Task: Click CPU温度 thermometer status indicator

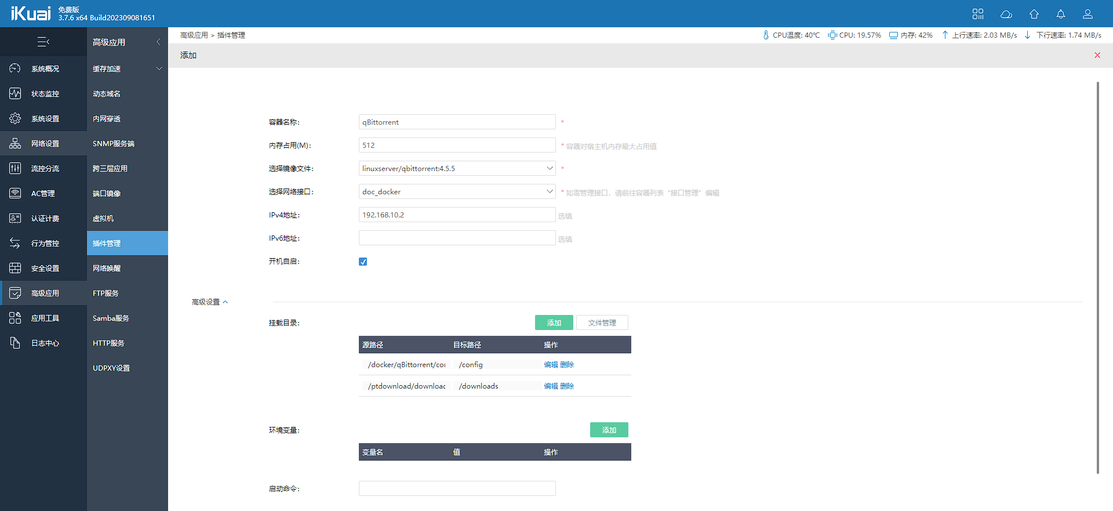Action: coord(791,35)
